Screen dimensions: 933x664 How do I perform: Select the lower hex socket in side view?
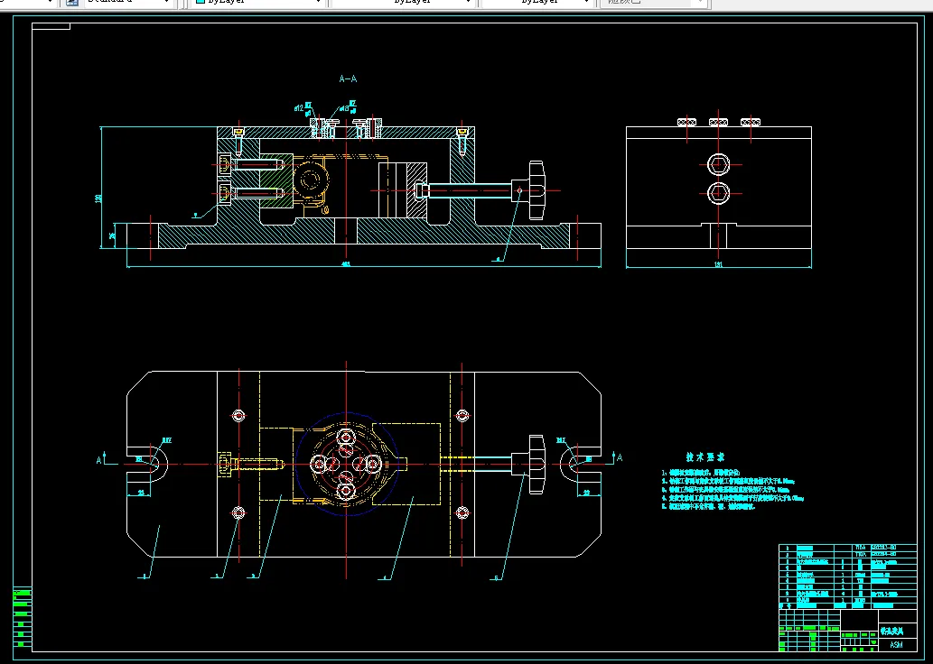tap(719, 191)
